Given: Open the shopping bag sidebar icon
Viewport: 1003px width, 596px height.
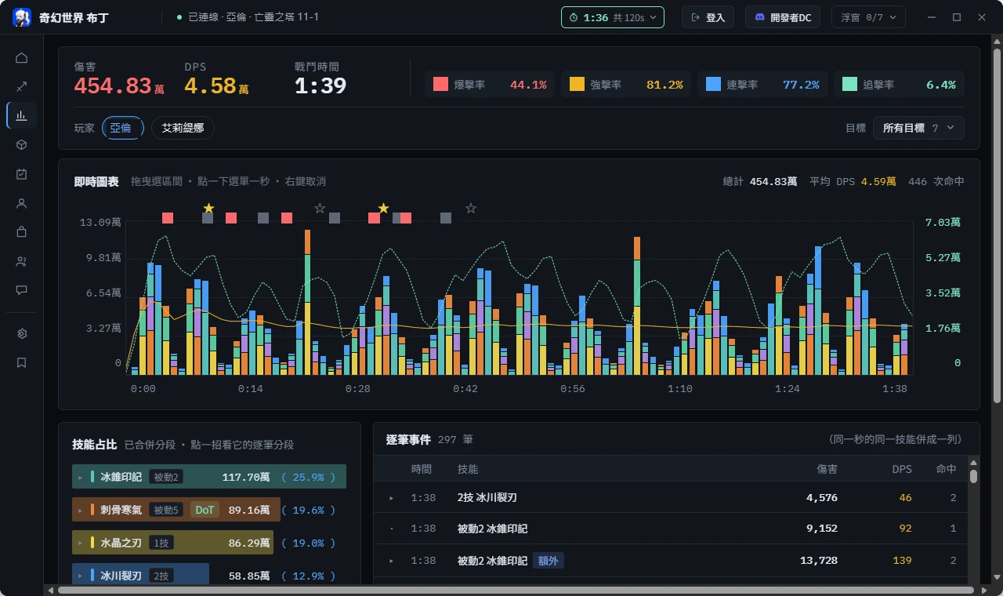Looking at the screenshot, I should coord(22,232).
